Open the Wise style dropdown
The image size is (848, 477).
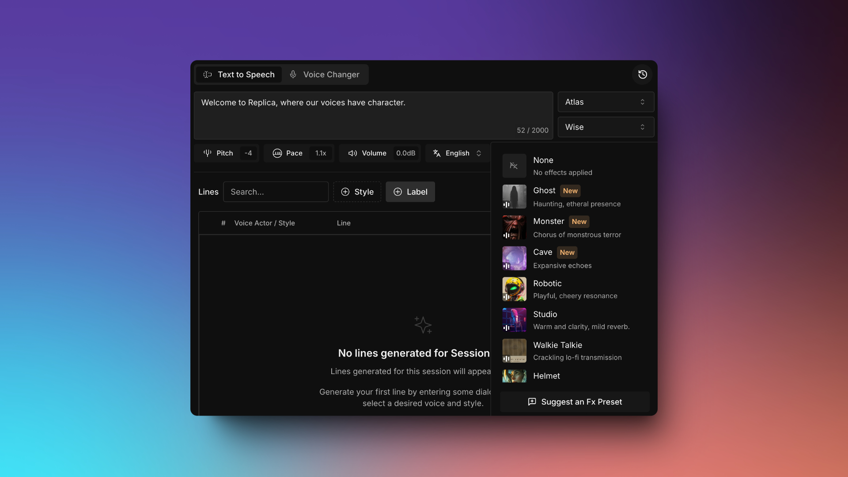click(606, 127)
